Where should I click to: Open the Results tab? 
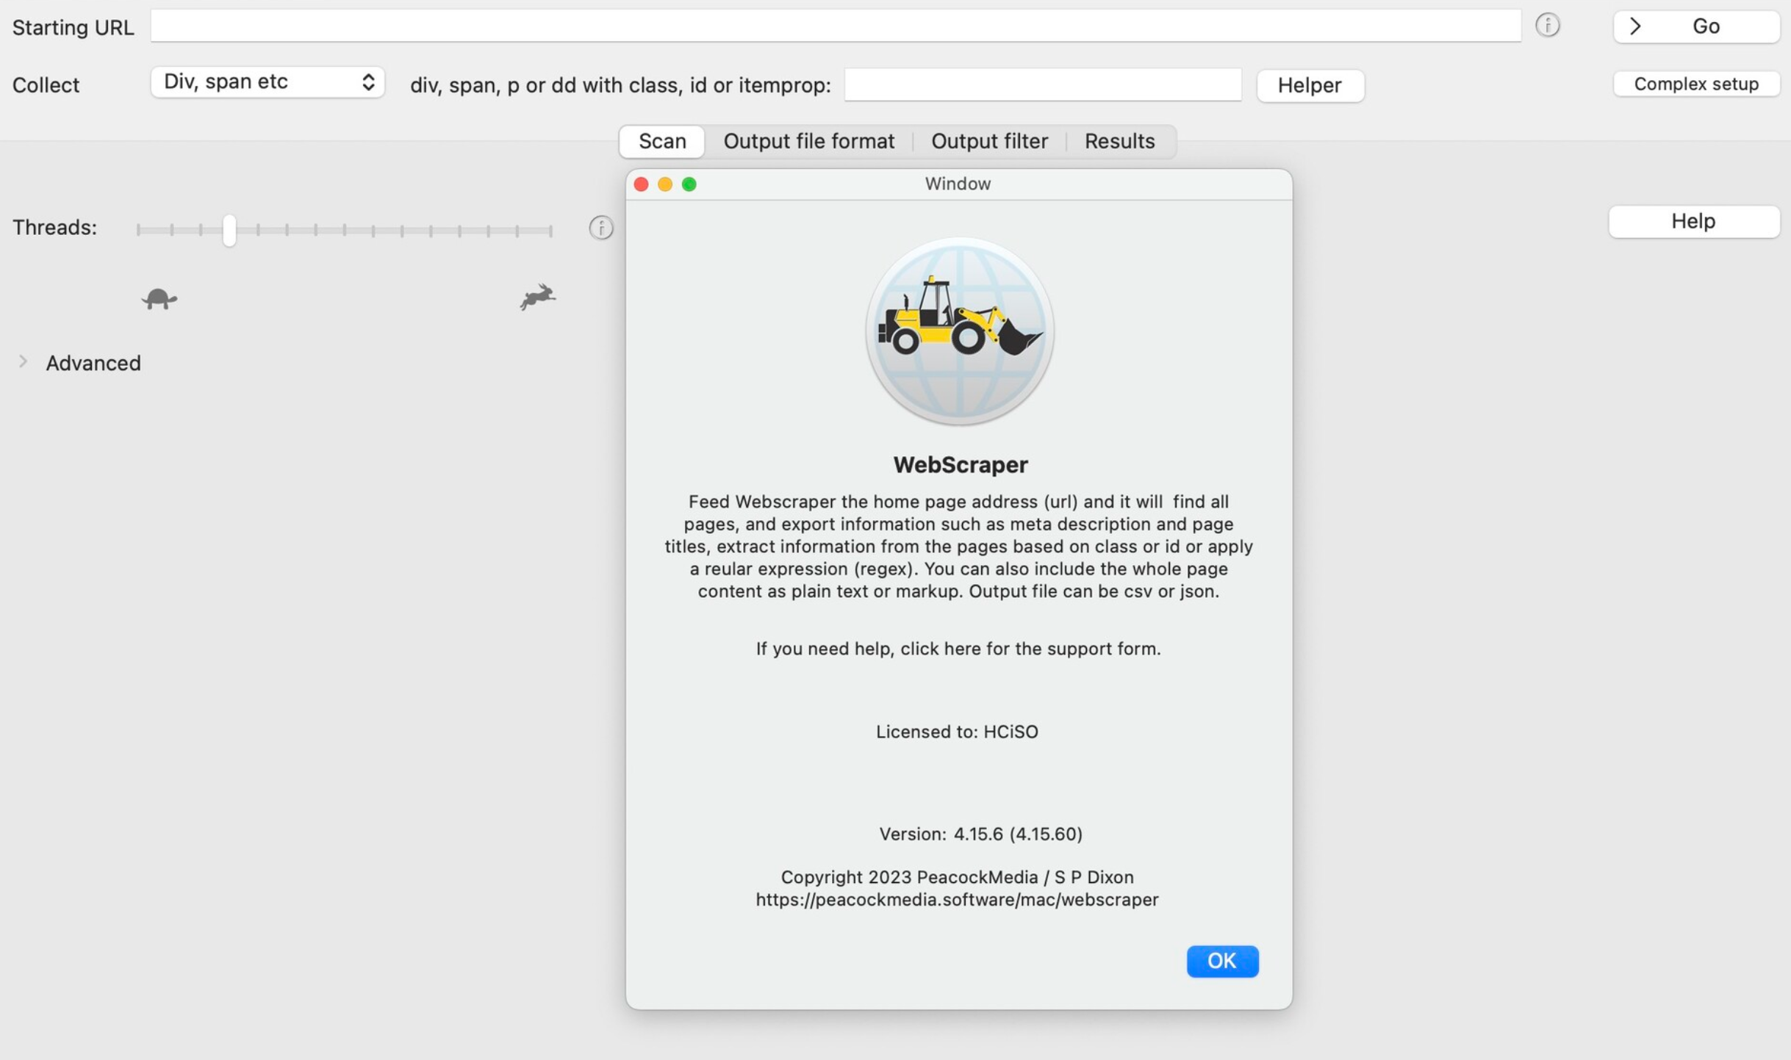tap(1119, 141)
